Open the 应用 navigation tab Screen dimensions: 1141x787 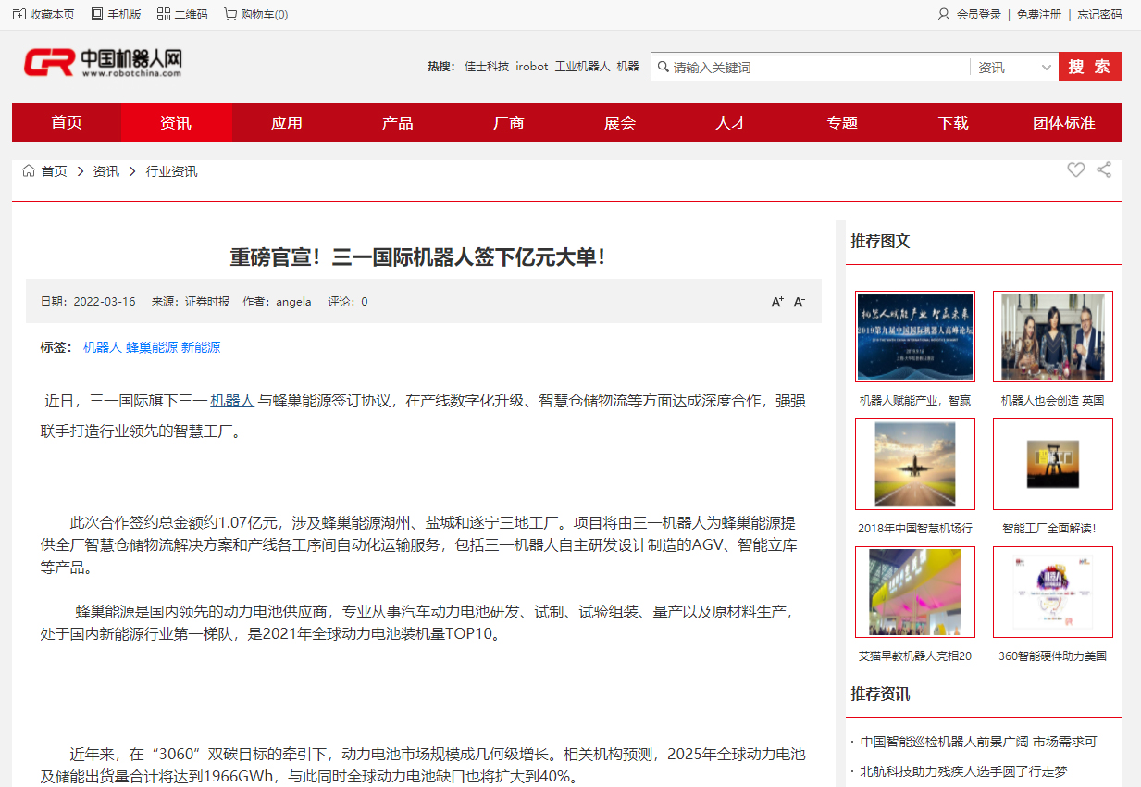(287, 122)
